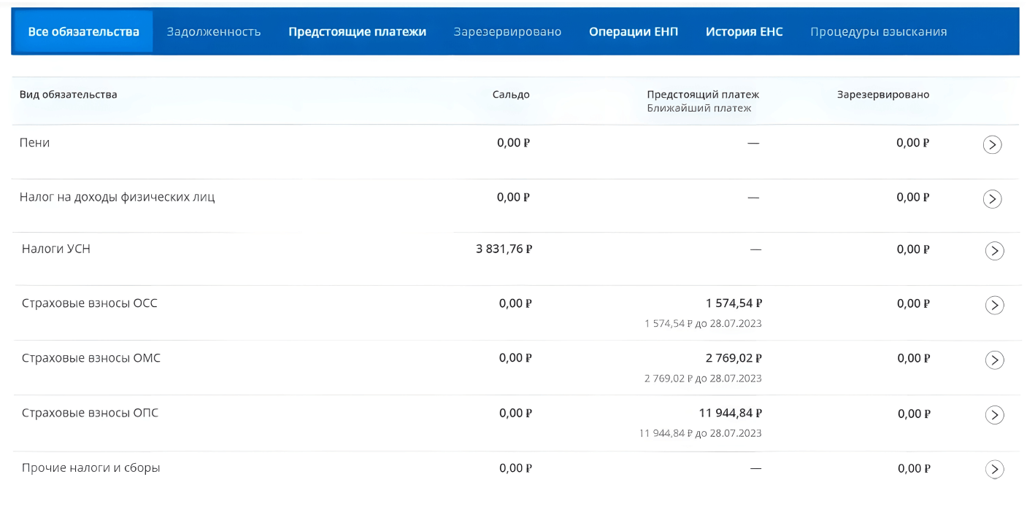The height and width of the screenshot is (512, 1035).
Task: Open details arrow for Пени row
Action: point(992,144)
